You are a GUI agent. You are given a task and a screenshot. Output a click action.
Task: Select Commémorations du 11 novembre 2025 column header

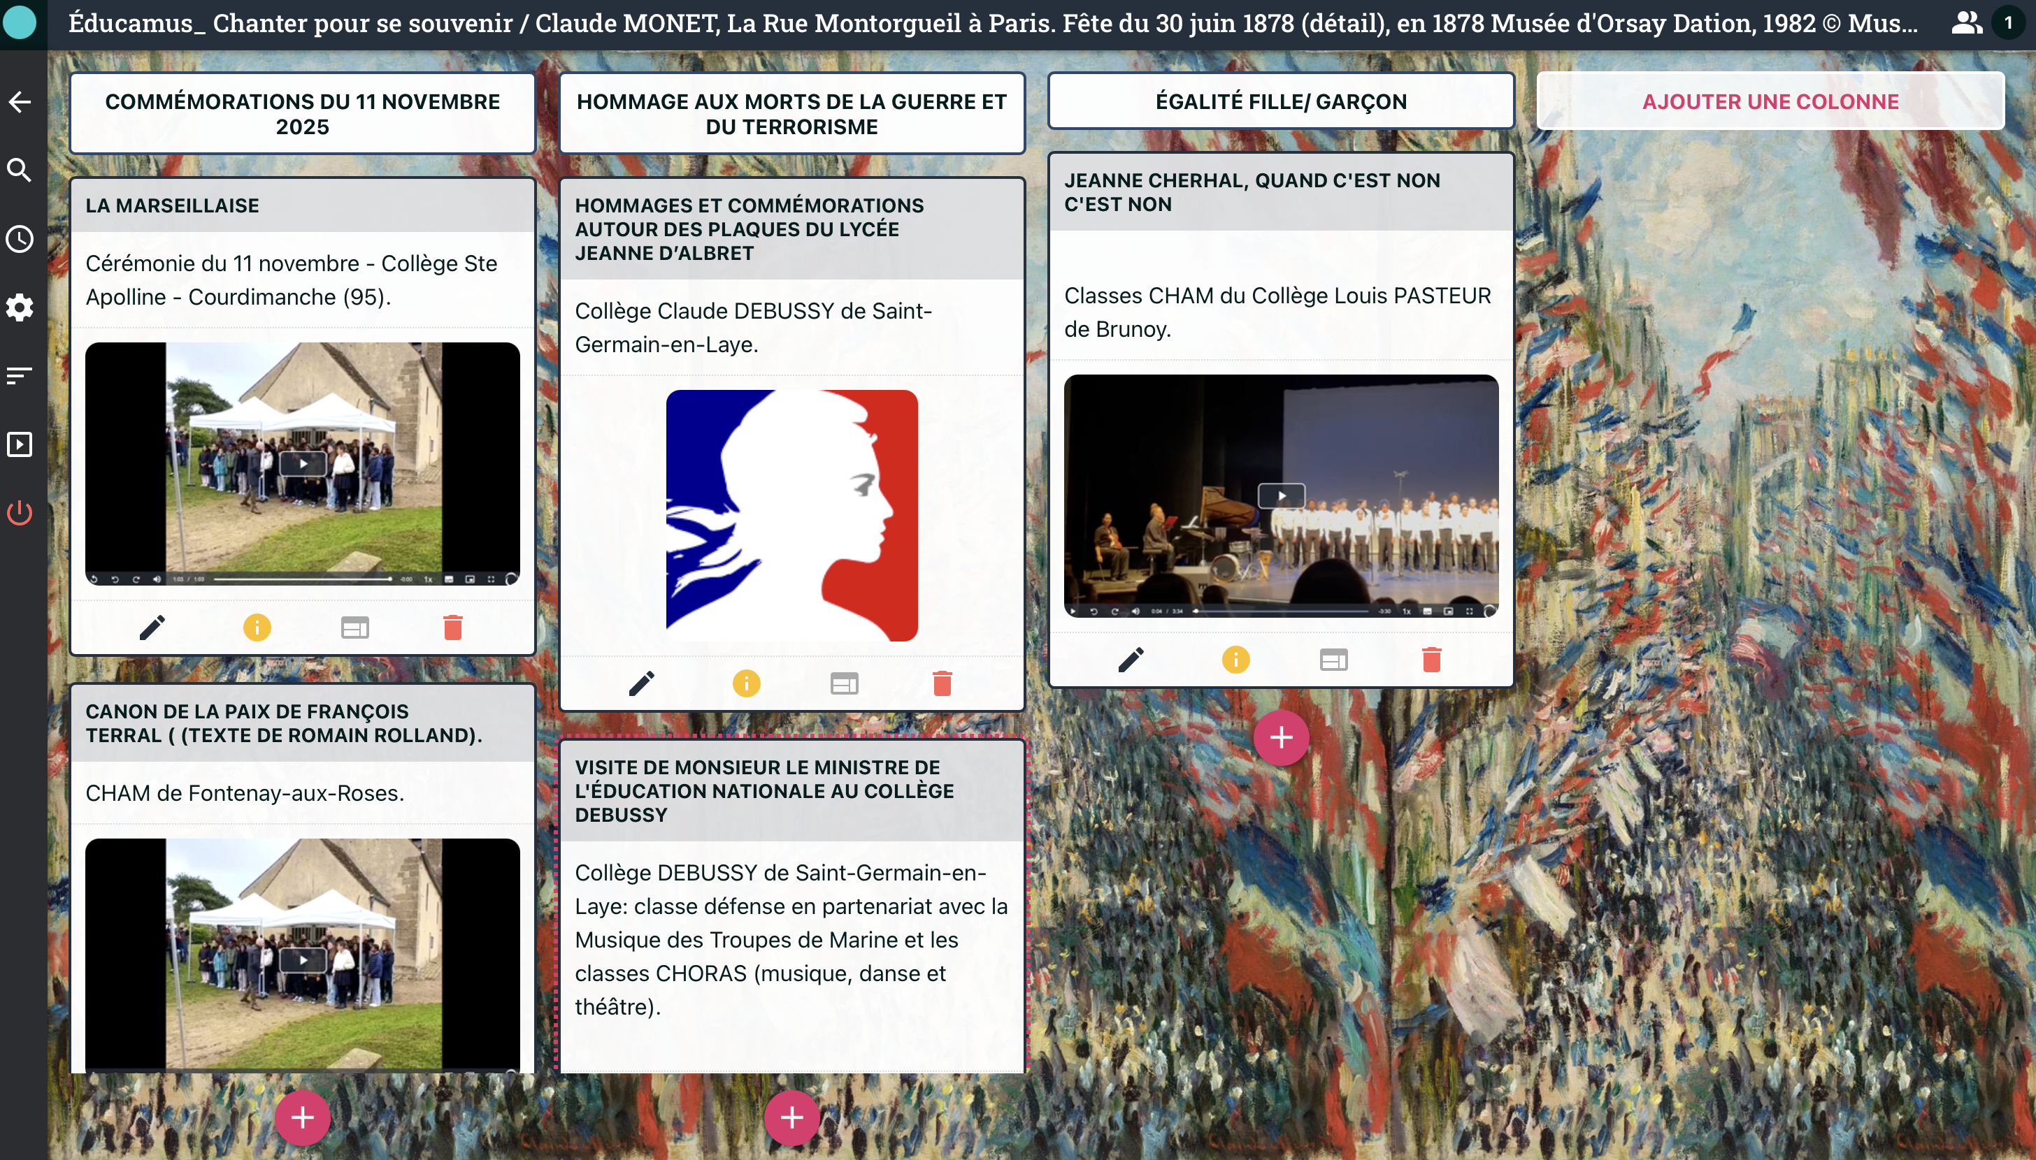302,114
